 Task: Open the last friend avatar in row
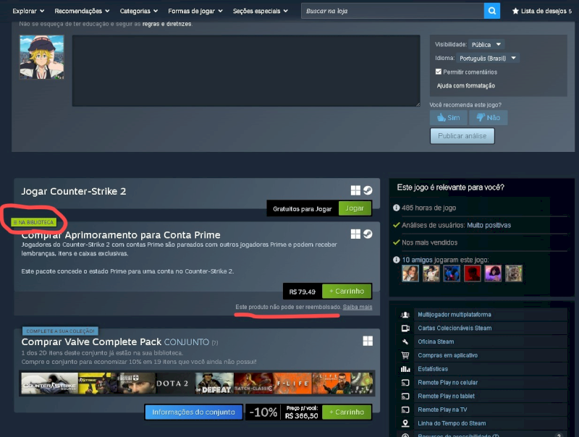514,273
